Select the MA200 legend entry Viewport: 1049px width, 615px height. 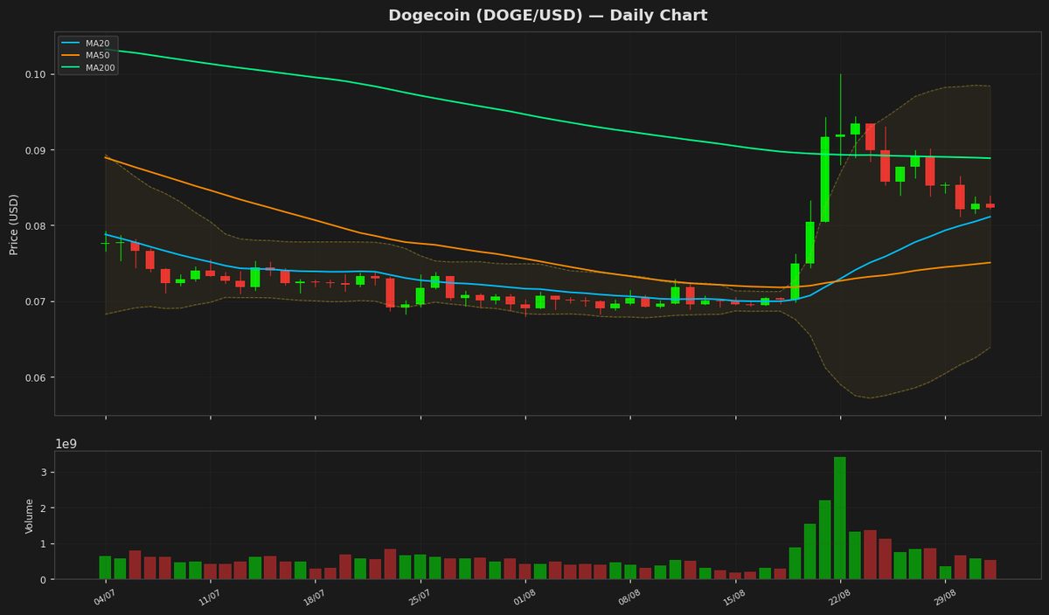pyautogui.click(x=90, y=67)
